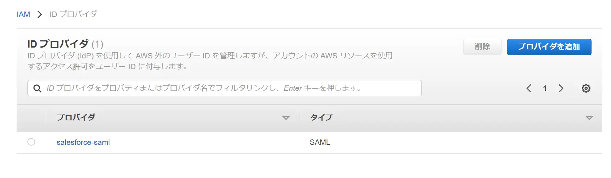Select page number 1
Image resolution: width=611 pixels, height=178 pixels.
[545, 88]
